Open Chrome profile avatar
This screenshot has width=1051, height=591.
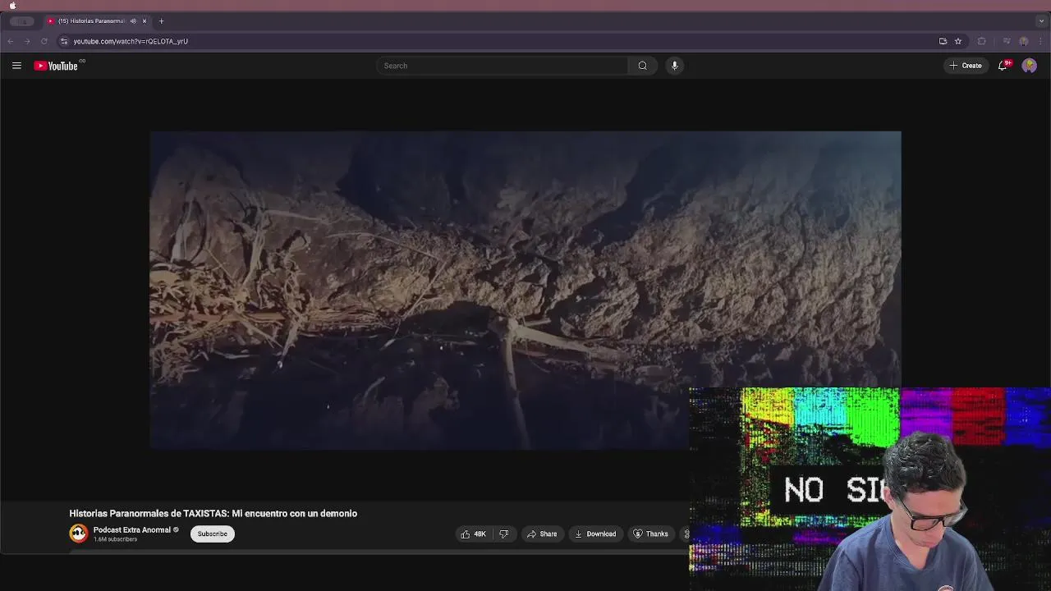pyautogui.click(x=1023, y=41)
